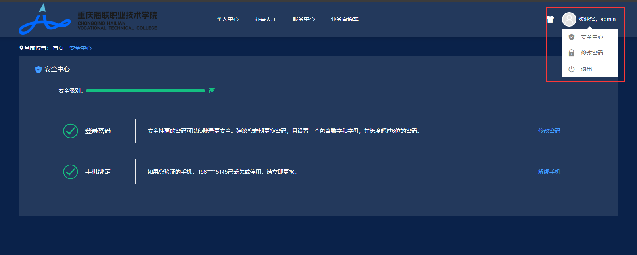Image resolution: width=637 pixels, height=255 pixels.
Task: Click the shield icon in the user dropdown
Action: click(x=572, y=37)
